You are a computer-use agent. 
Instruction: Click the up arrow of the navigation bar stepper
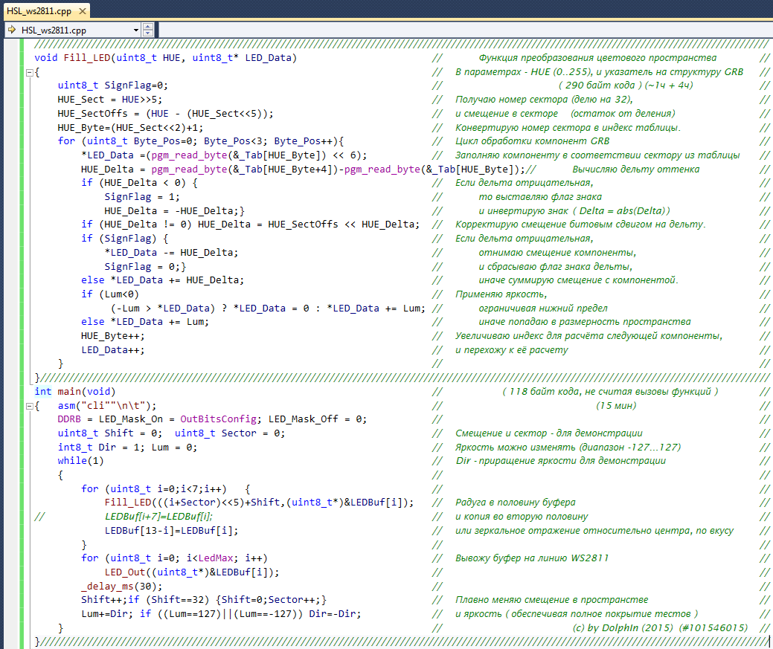coord(148,27)
